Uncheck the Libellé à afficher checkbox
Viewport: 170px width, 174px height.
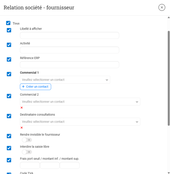[x=9, y=30]
